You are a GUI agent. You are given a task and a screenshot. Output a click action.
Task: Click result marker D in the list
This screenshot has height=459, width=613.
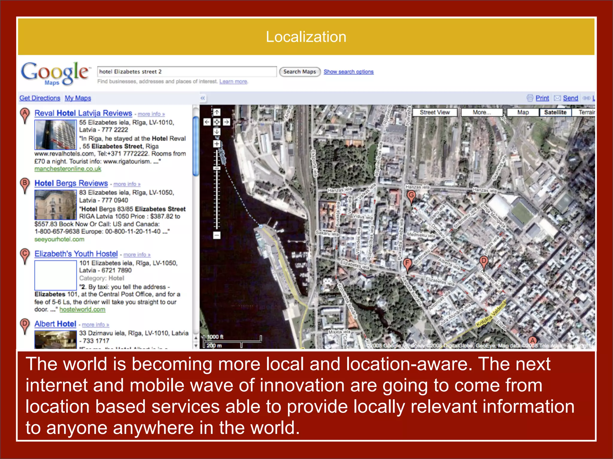click(25, 326)
